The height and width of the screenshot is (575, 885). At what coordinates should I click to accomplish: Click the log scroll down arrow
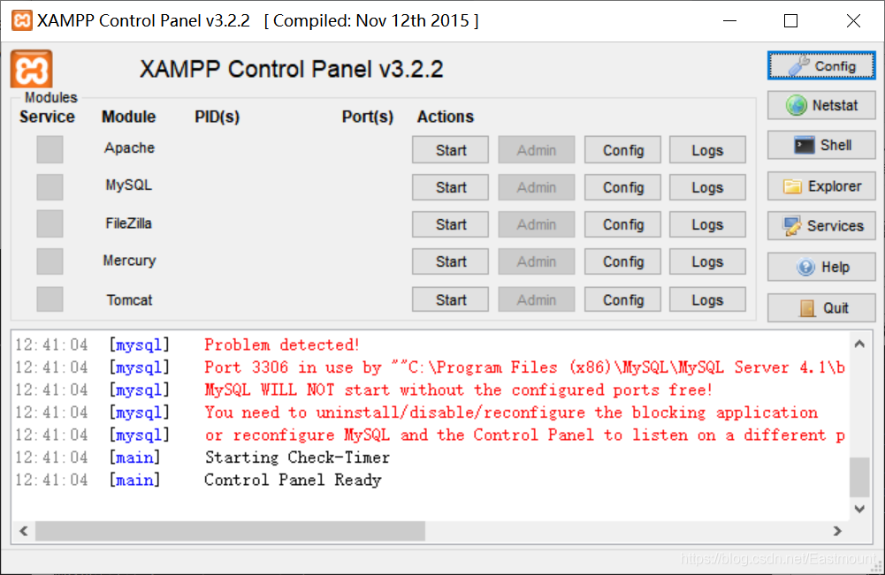tap(859, 509)
